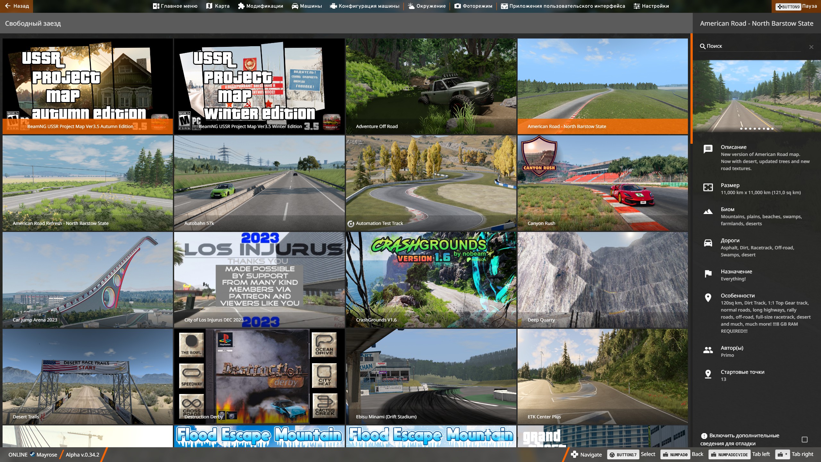
Task: Select USSR Project Map Autumn Edition thumbnail
Action: pos(88,86)
